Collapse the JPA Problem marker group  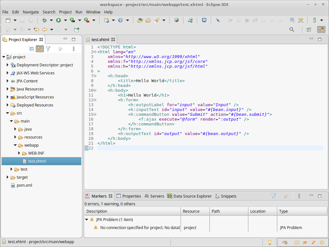87,219
